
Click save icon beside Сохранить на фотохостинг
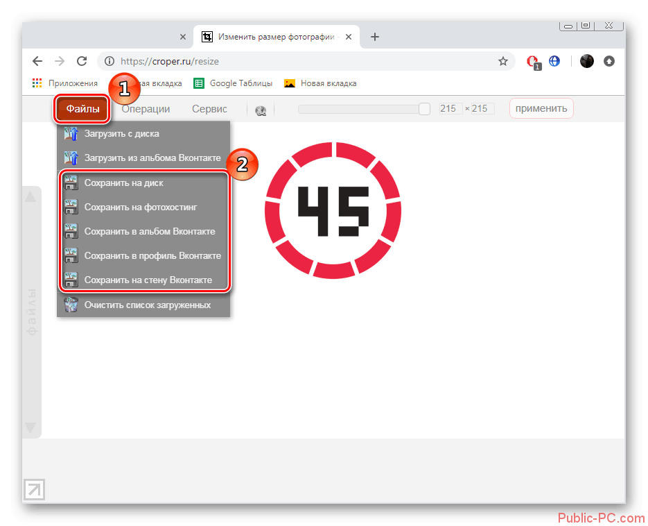[71, 207]
